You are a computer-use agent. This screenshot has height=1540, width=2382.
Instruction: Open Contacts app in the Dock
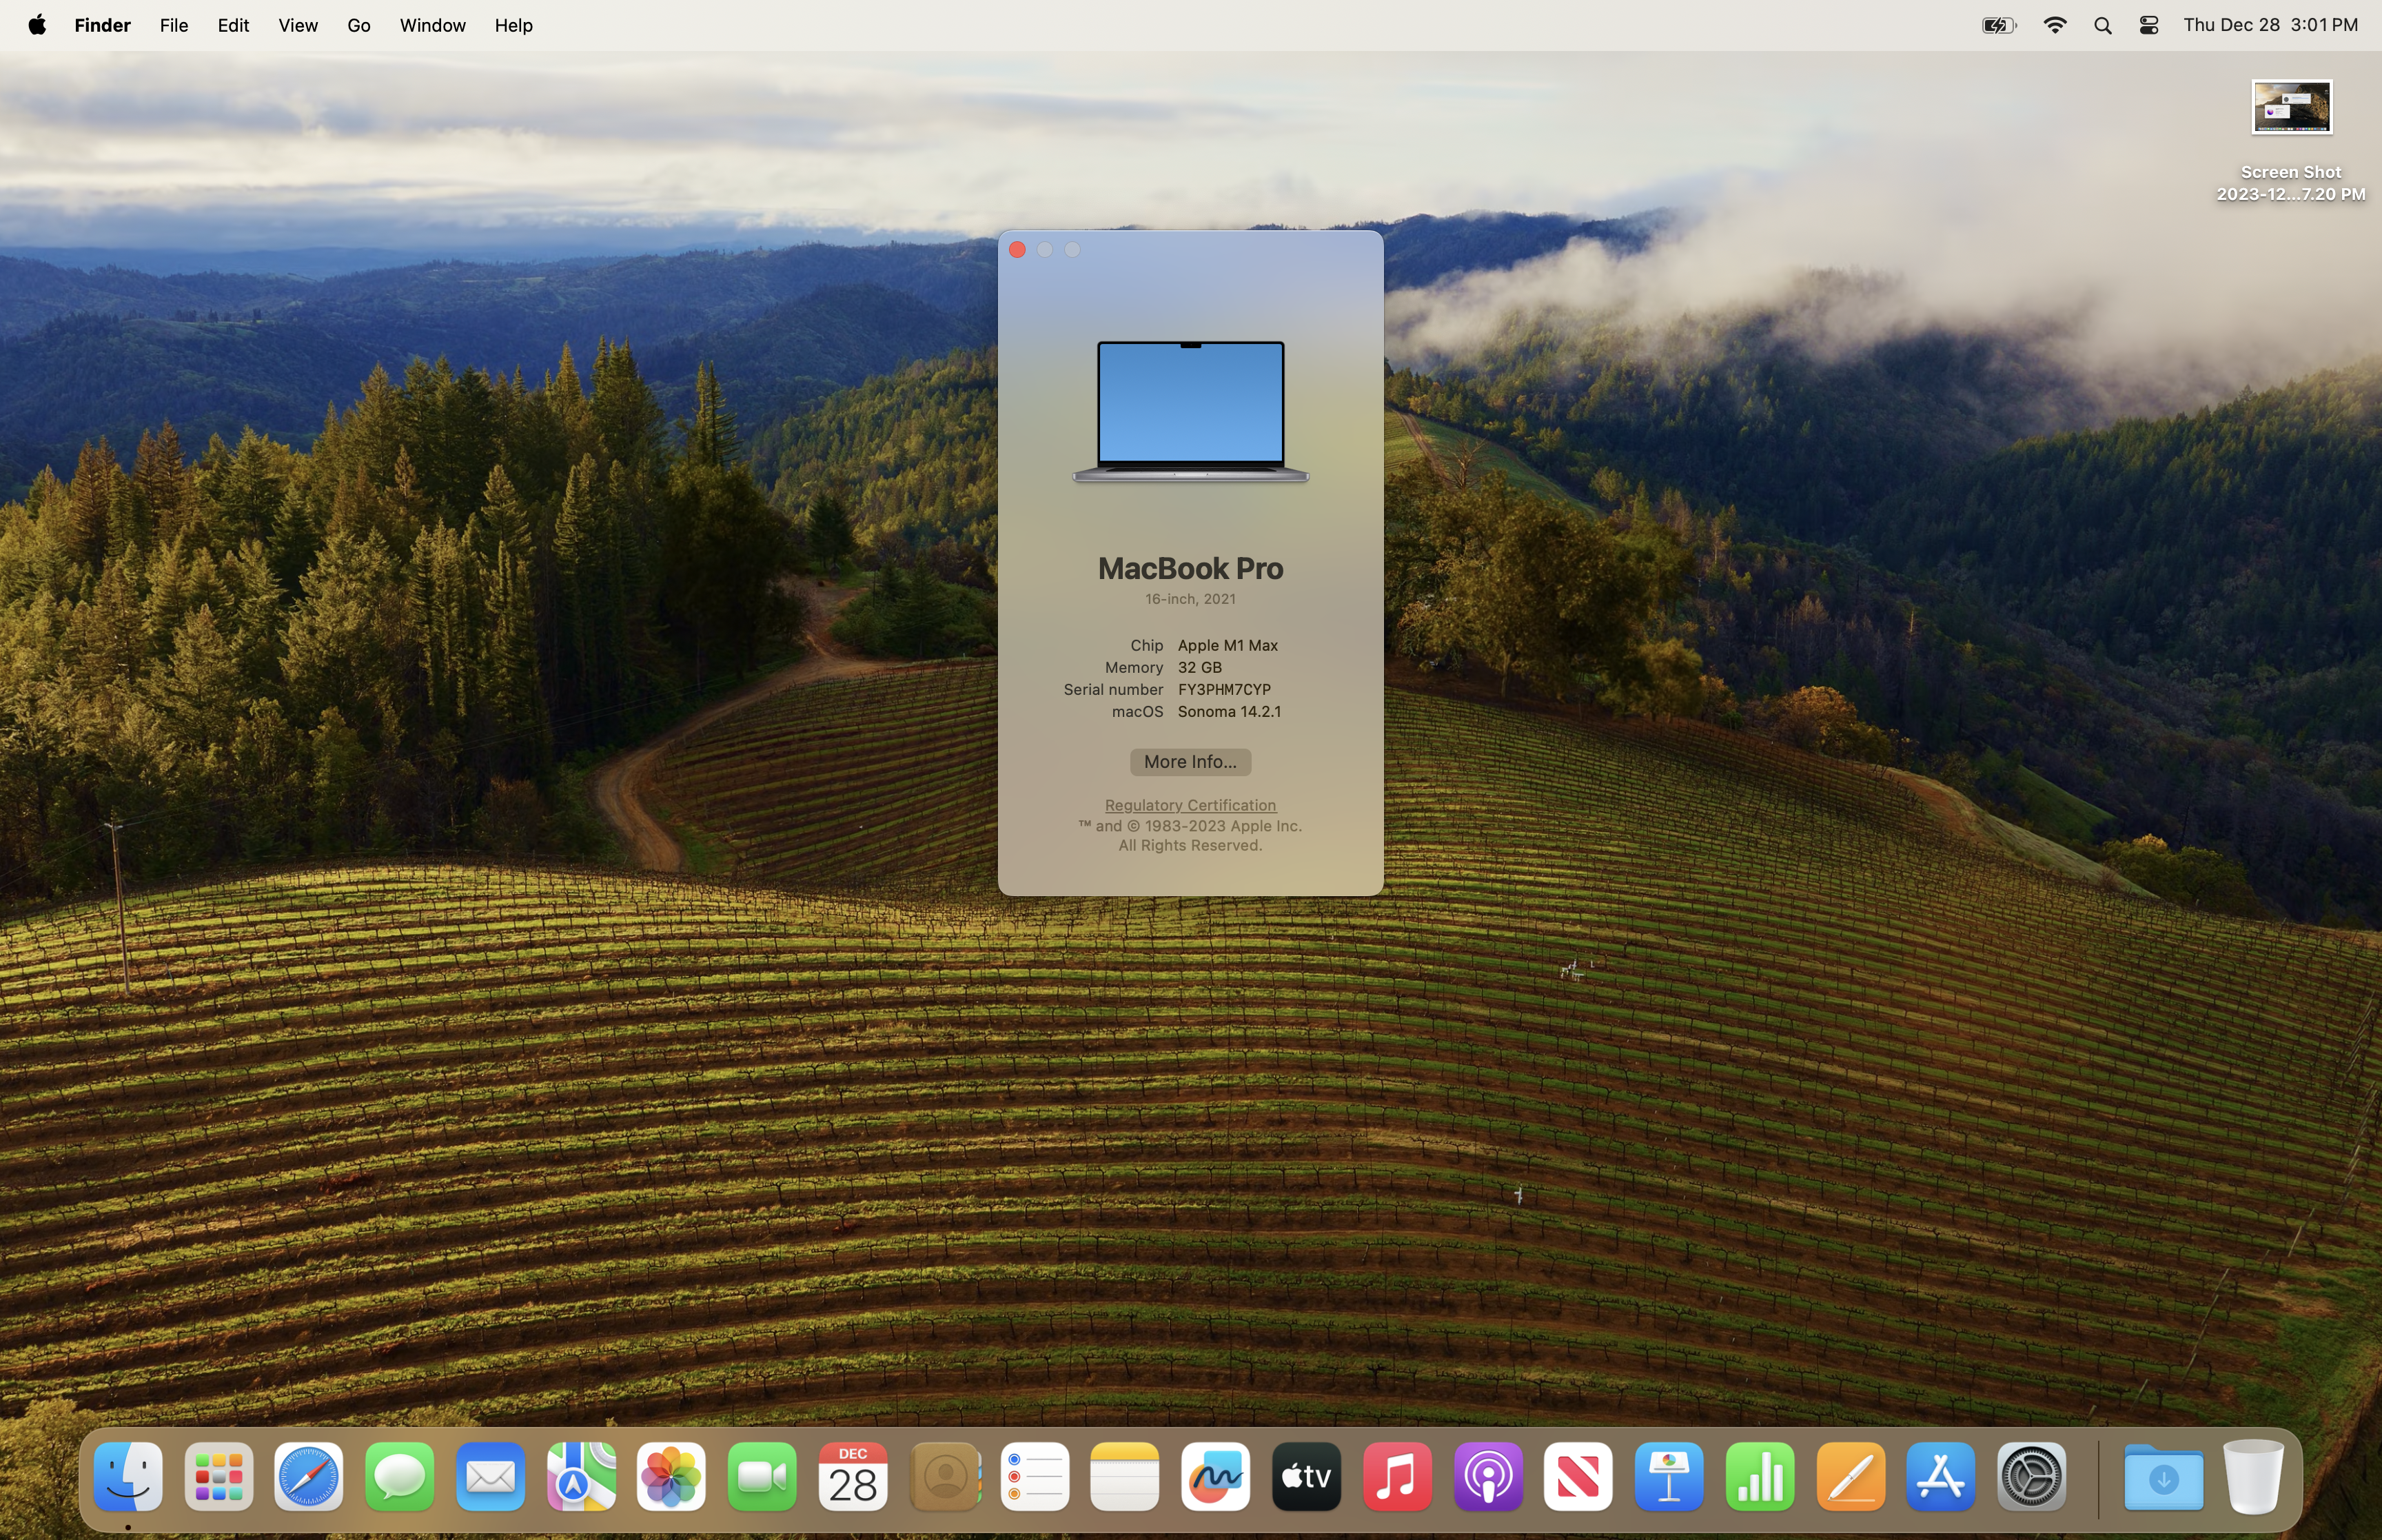(945, 1476)
